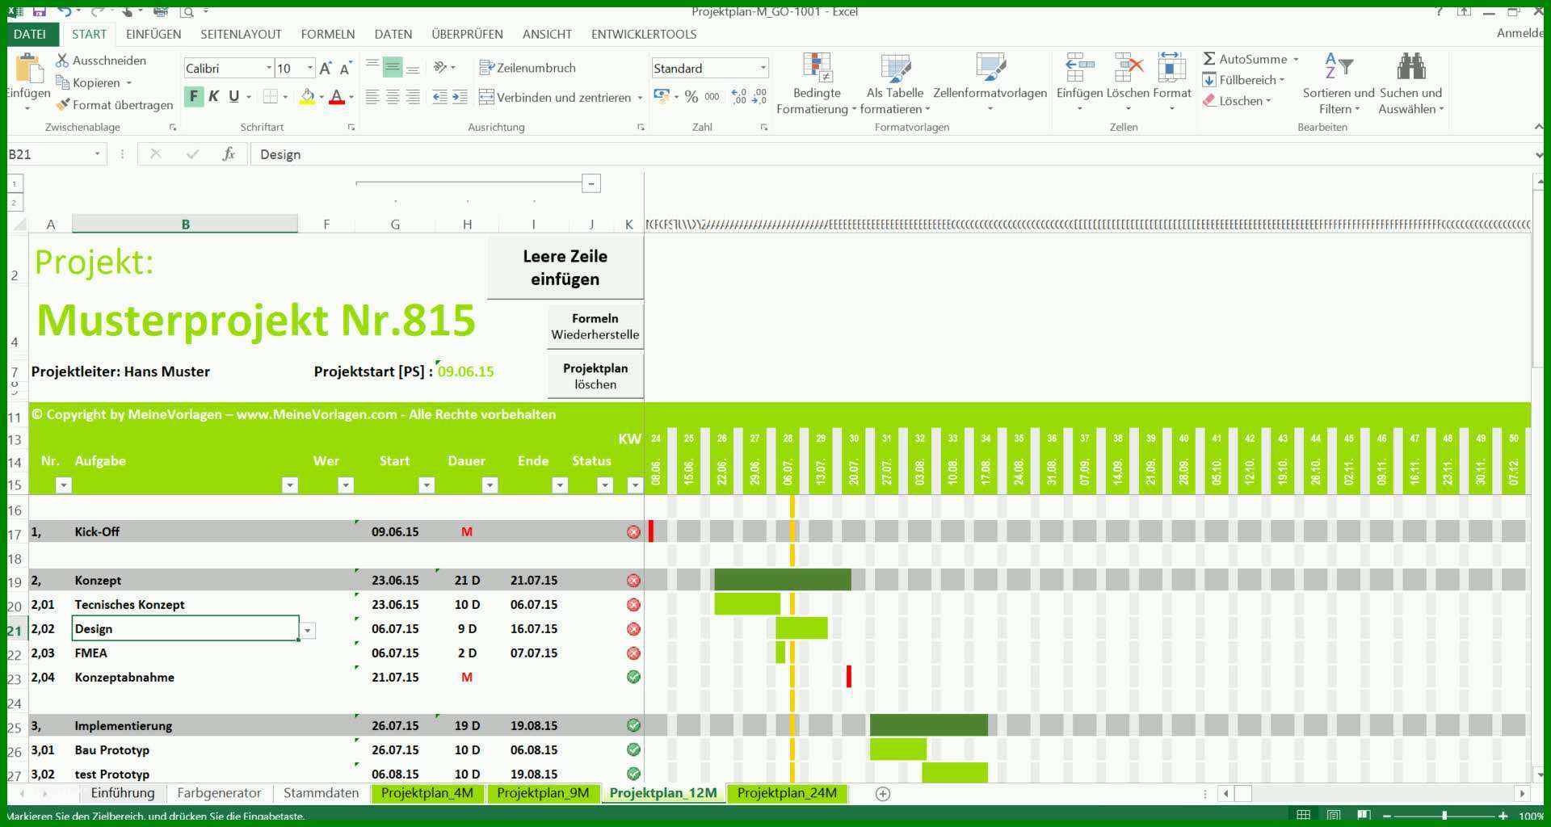Open the Stammdaten sheet tab

click(322, 793)
